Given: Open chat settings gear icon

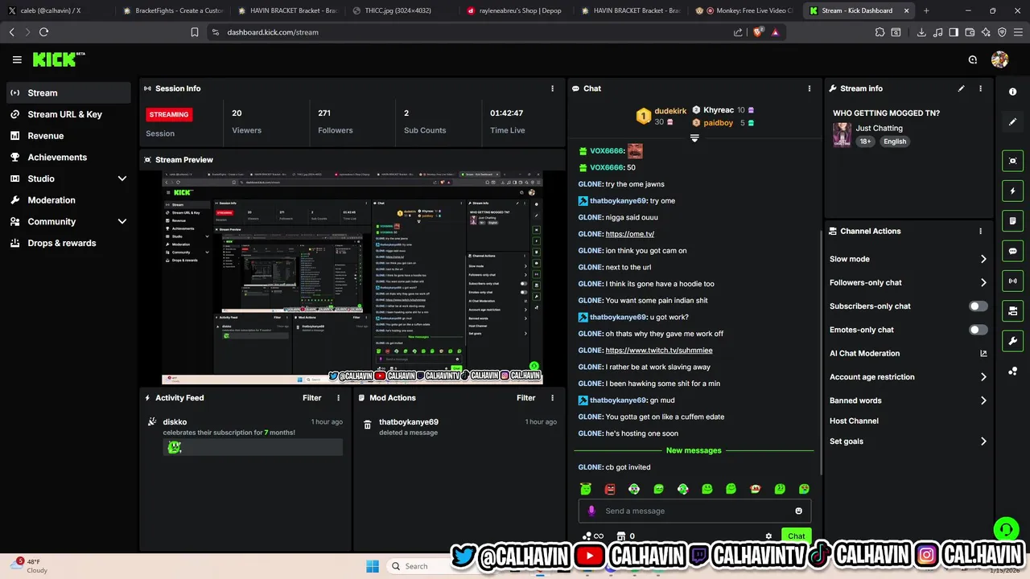Looking at the screenshot, I should (768, 536).
